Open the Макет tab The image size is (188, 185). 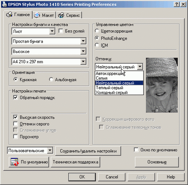click(x=44, y=15)
